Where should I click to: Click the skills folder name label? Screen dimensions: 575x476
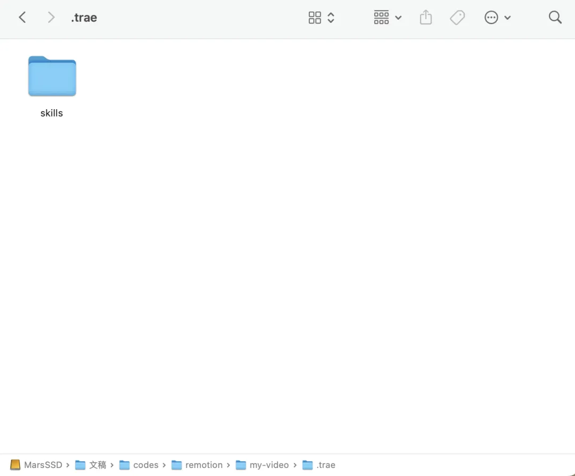coord(52,113)
